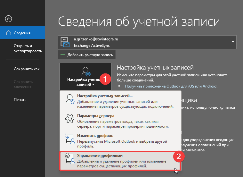Screen dimensions: 243x177
Task: Click the plus icon on Добавить учетную запись
Action: [63, 55]
